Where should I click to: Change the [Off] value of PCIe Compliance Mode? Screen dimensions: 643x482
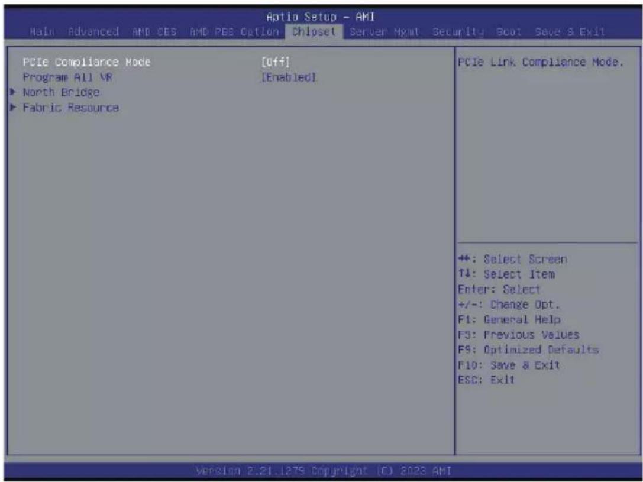[x=276, y=62]
